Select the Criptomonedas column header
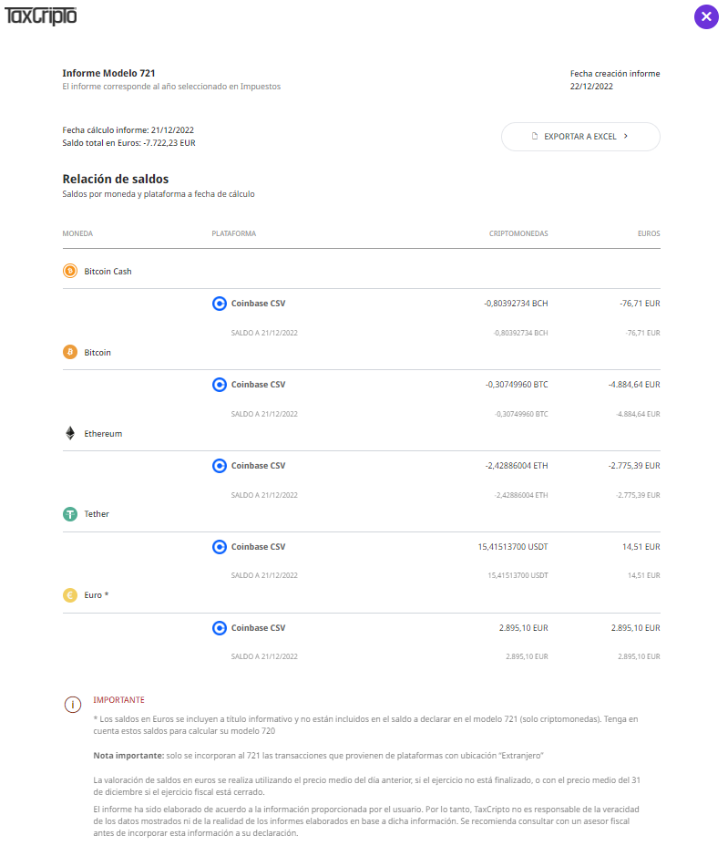 click(x=518, y=233)
